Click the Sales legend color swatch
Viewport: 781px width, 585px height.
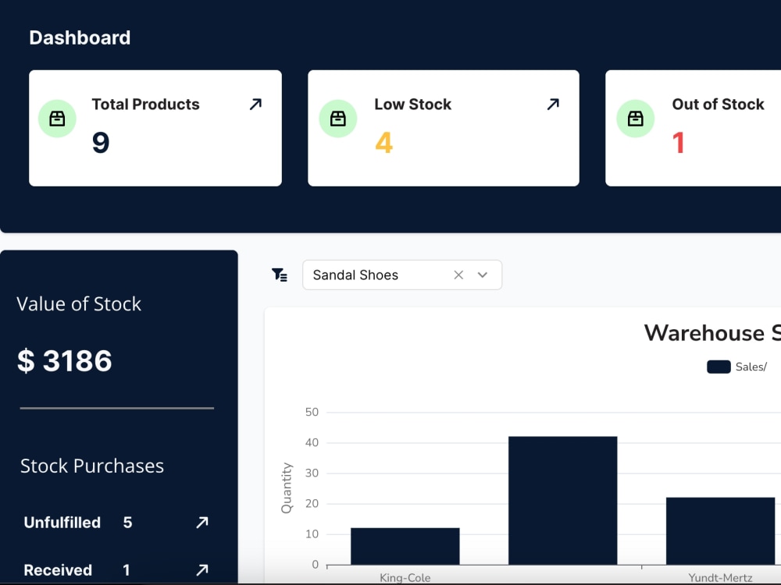pos(718,366)
